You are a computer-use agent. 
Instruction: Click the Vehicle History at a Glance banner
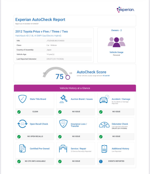(75, 88)
